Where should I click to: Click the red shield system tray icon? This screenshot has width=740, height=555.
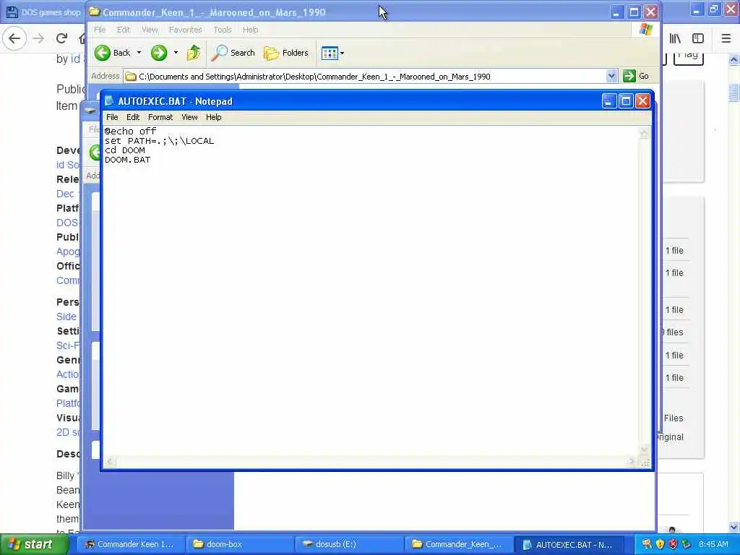pyautogui.click(x=673, y=544)
